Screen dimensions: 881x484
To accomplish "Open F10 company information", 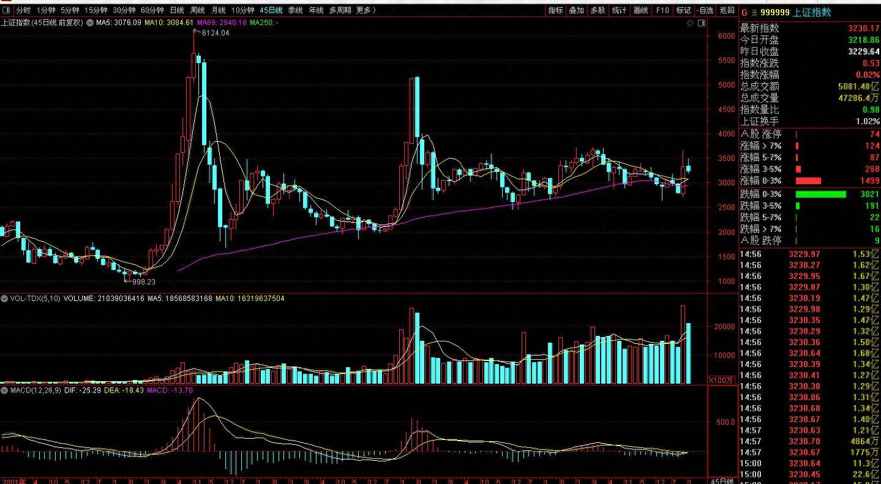I will pyautogui.click(x=662, y=10).
